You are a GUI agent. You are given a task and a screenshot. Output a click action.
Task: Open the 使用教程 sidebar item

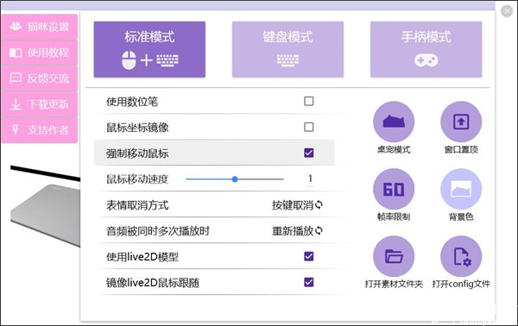pyautogui.click(x=40, y=53)
